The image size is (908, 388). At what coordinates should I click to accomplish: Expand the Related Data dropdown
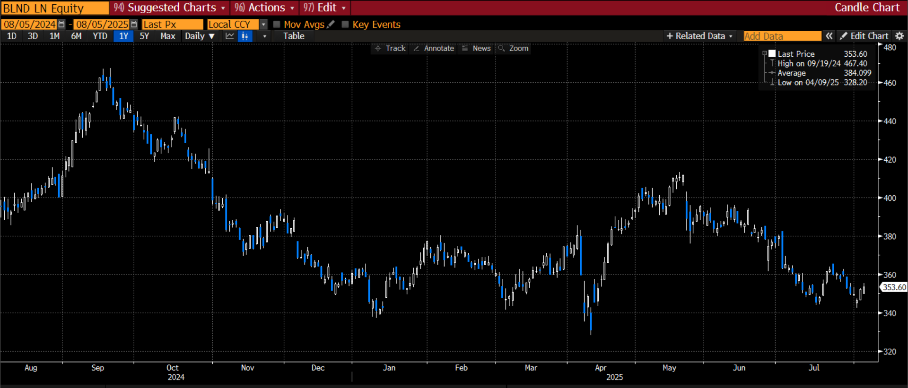[x=699, y=36]
